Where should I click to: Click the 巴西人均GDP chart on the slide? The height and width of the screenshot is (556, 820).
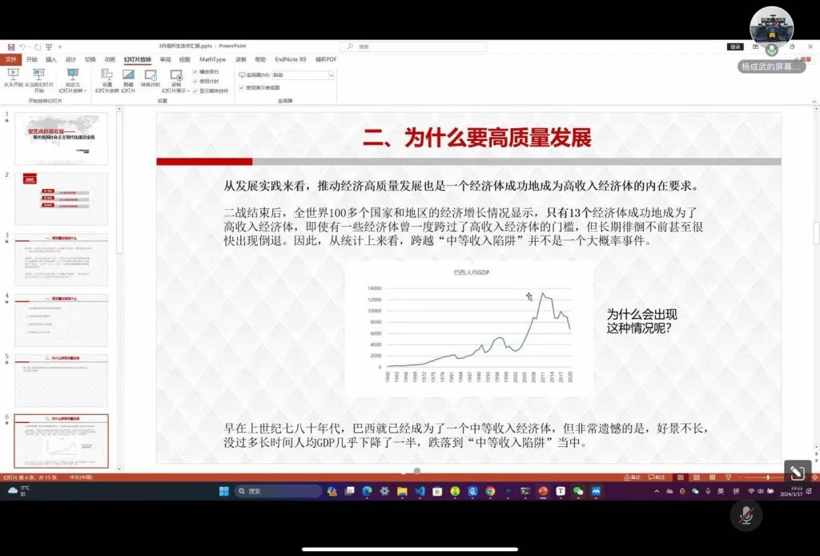[469, 328]
